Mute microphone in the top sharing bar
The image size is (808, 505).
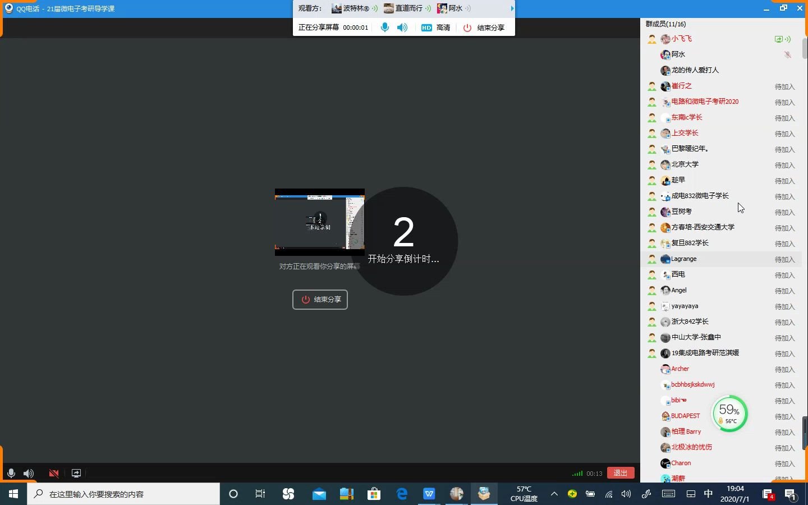384,27
